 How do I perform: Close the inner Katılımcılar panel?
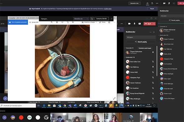tap(154, 32)
